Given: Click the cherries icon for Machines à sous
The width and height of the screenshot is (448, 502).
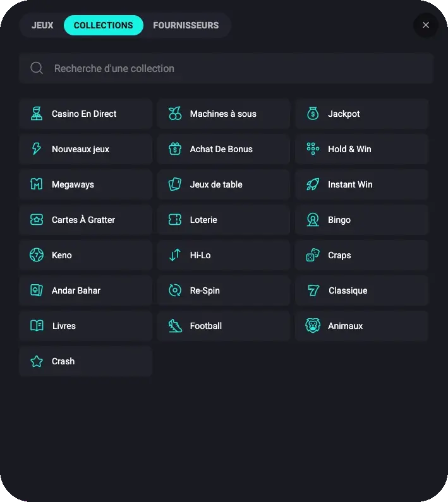Looking at the screenshot, I should click(175, 114).
